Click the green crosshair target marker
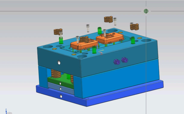The height and width of the screenshot is (114, 184). [146, 11]
